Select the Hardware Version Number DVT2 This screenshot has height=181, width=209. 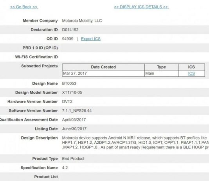coord(67,101)
